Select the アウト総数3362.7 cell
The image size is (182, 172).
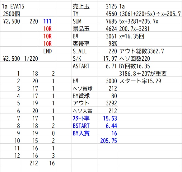point(142,51)
